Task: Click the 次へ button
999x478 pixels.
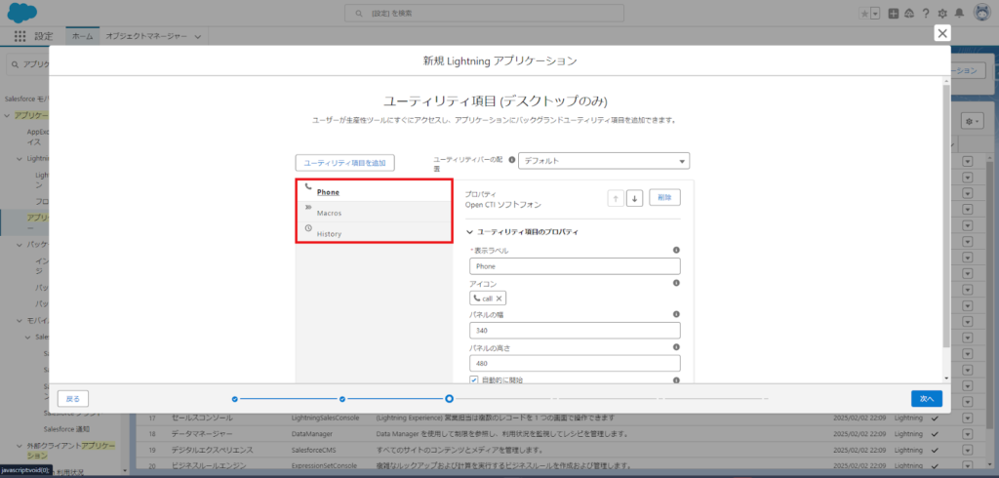Action: (x=927, y=398)
